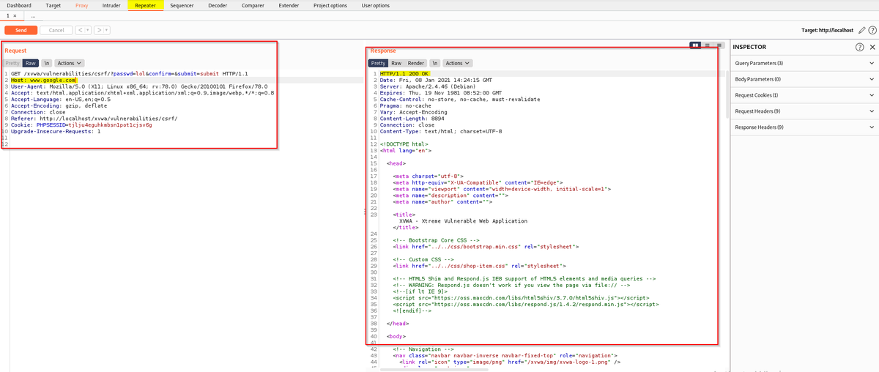Open the User options tab
Image resolution: width=879 pixels, height=372 pixels.
[x=376, y=5]
